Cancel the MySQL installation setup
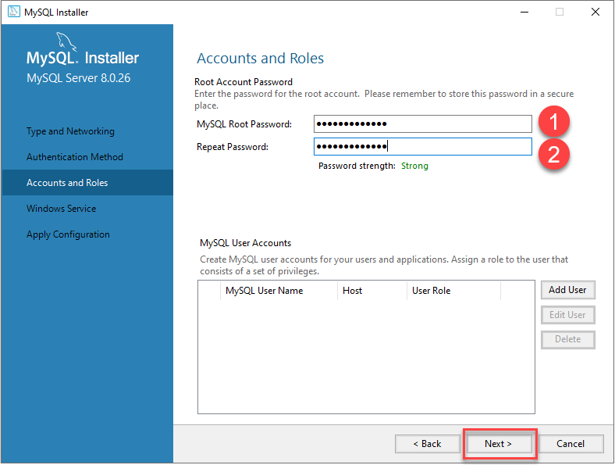This screenshot has height=465, width=615. [x=571, y=444]
